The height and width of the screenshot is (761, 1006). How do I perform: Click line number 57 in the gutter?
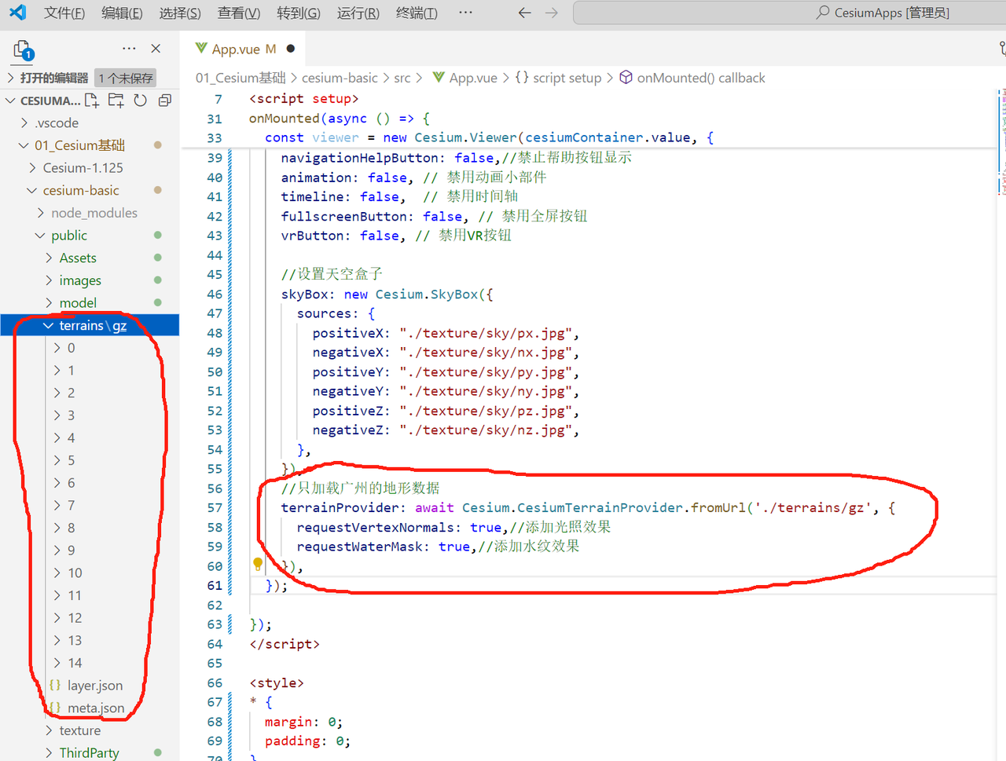pyautogui.click(x=215, y=507)
